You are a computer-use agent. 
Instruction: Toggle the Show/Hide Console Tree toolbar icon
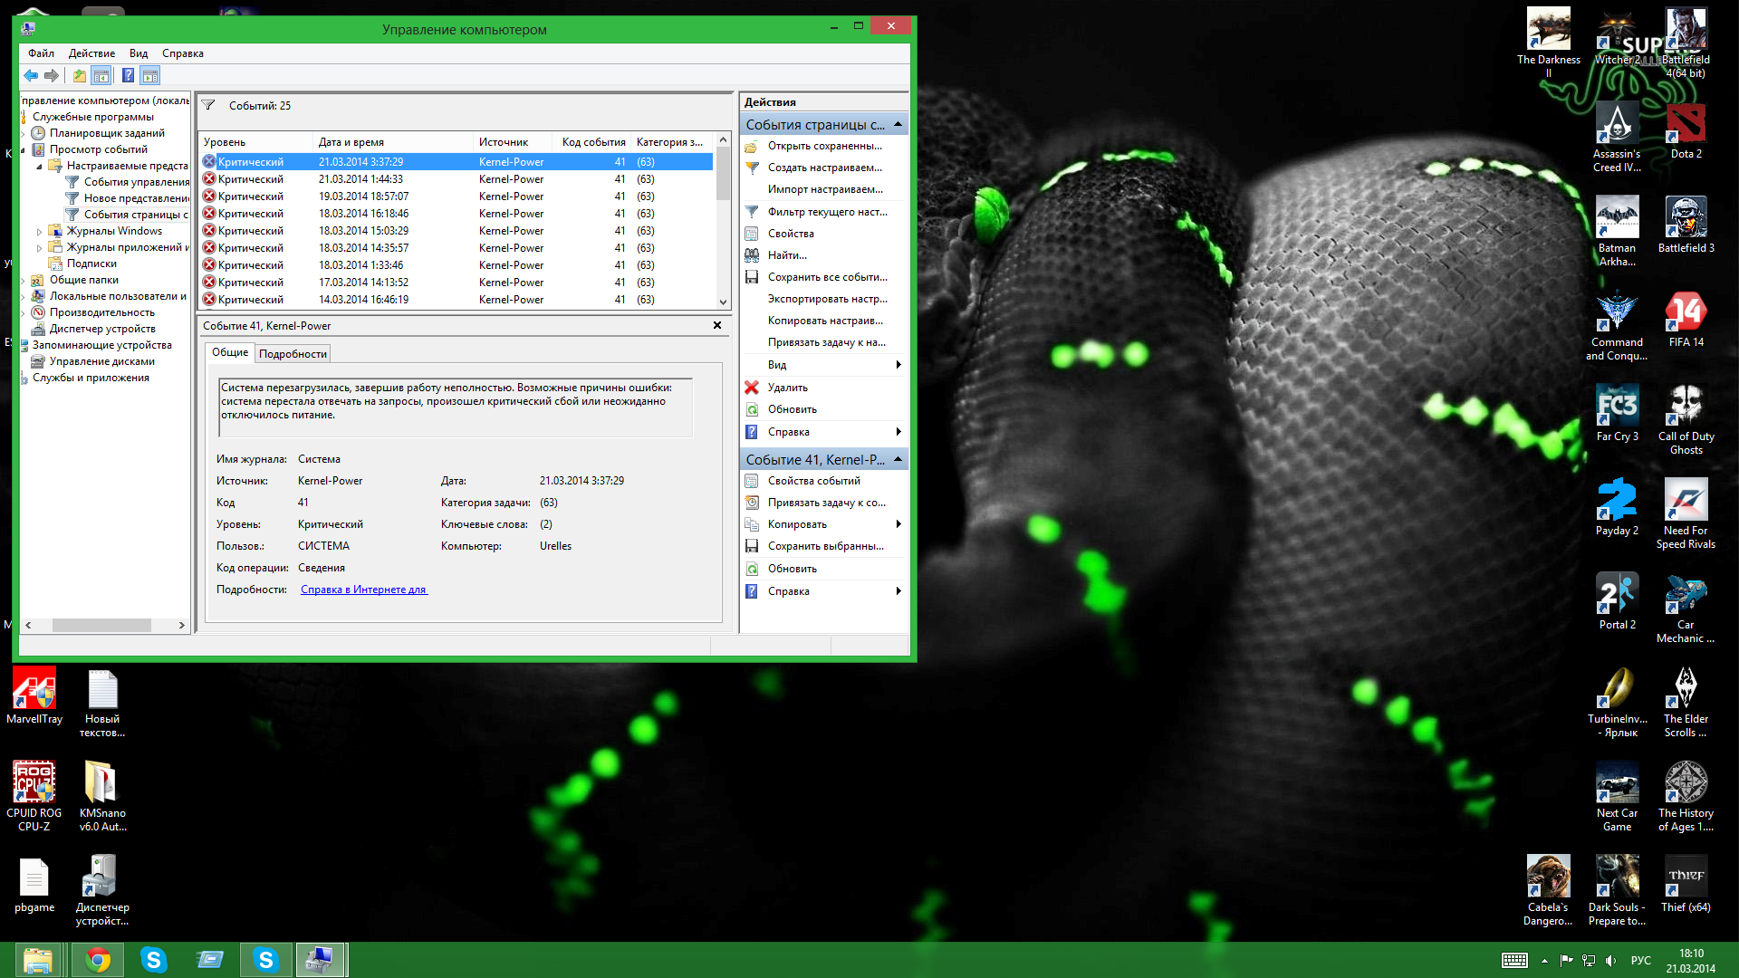(x=101, y=76)
